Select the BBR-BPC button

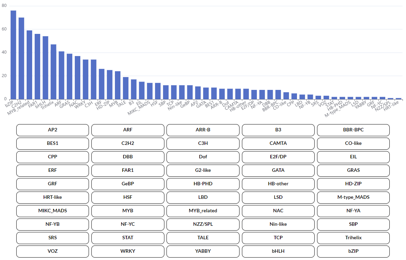(353, 130)
